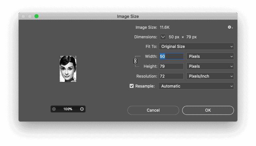Open the Resample method Automatic dropdown
The height and width of the screenshot is (146, 256).
click(196, 86)
